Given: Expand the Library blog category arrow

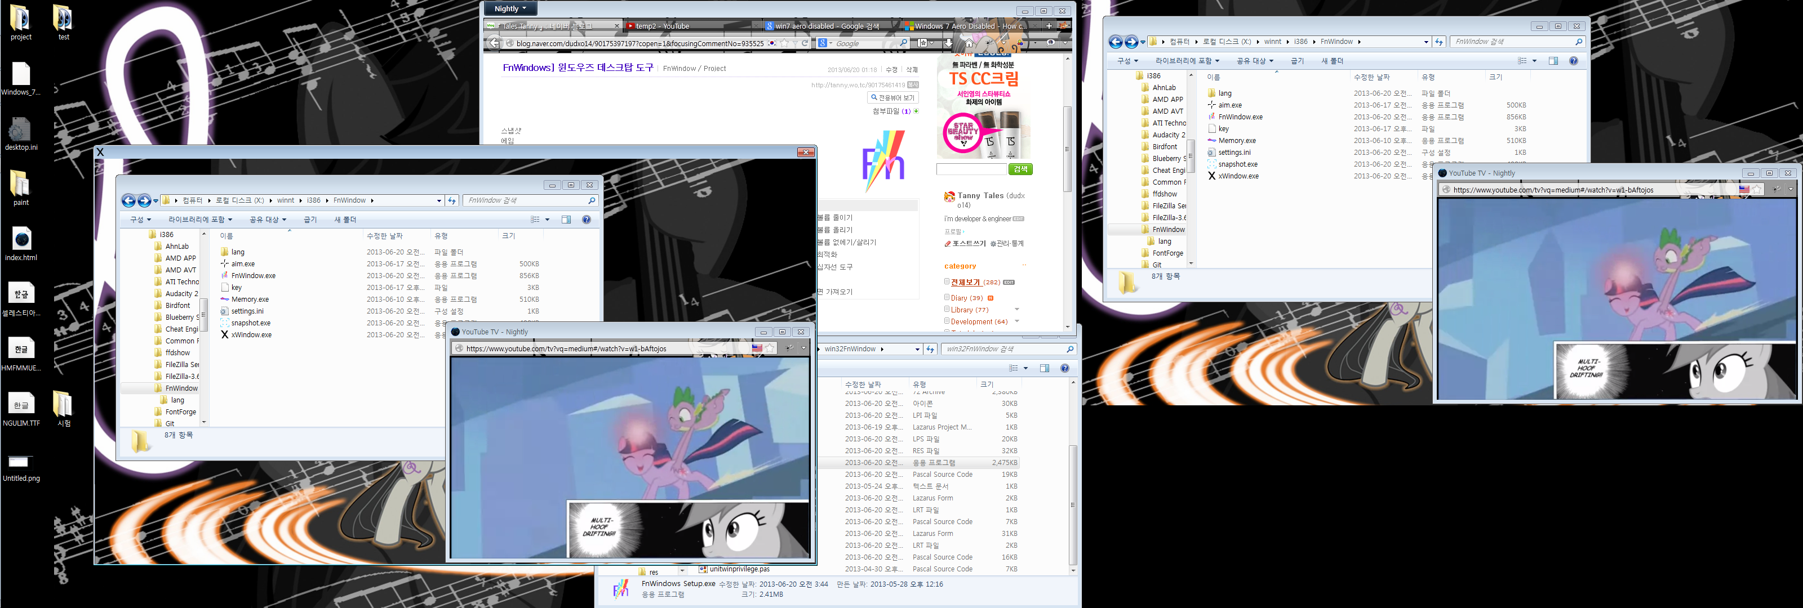Looking at the screenshot, I should point(1017,309).
